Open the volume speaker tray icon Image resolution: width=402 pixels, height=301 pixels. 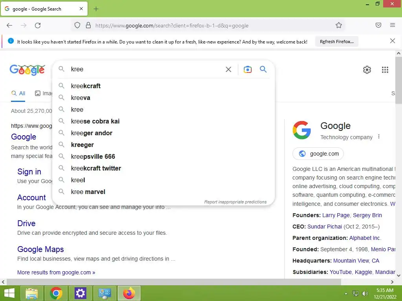point(365,294)
